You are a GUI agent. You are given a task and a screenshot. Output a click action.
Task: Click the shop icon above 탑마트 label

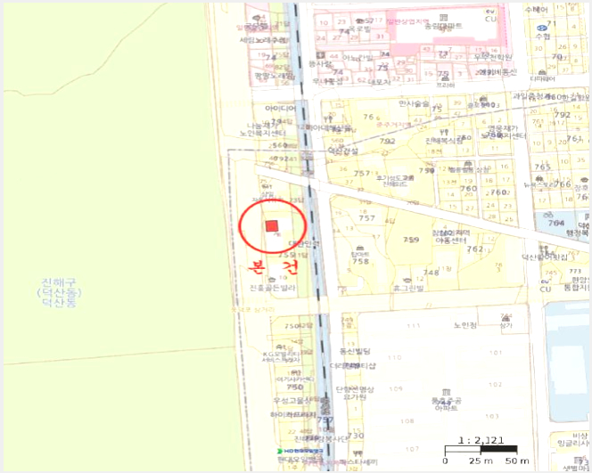360,249
